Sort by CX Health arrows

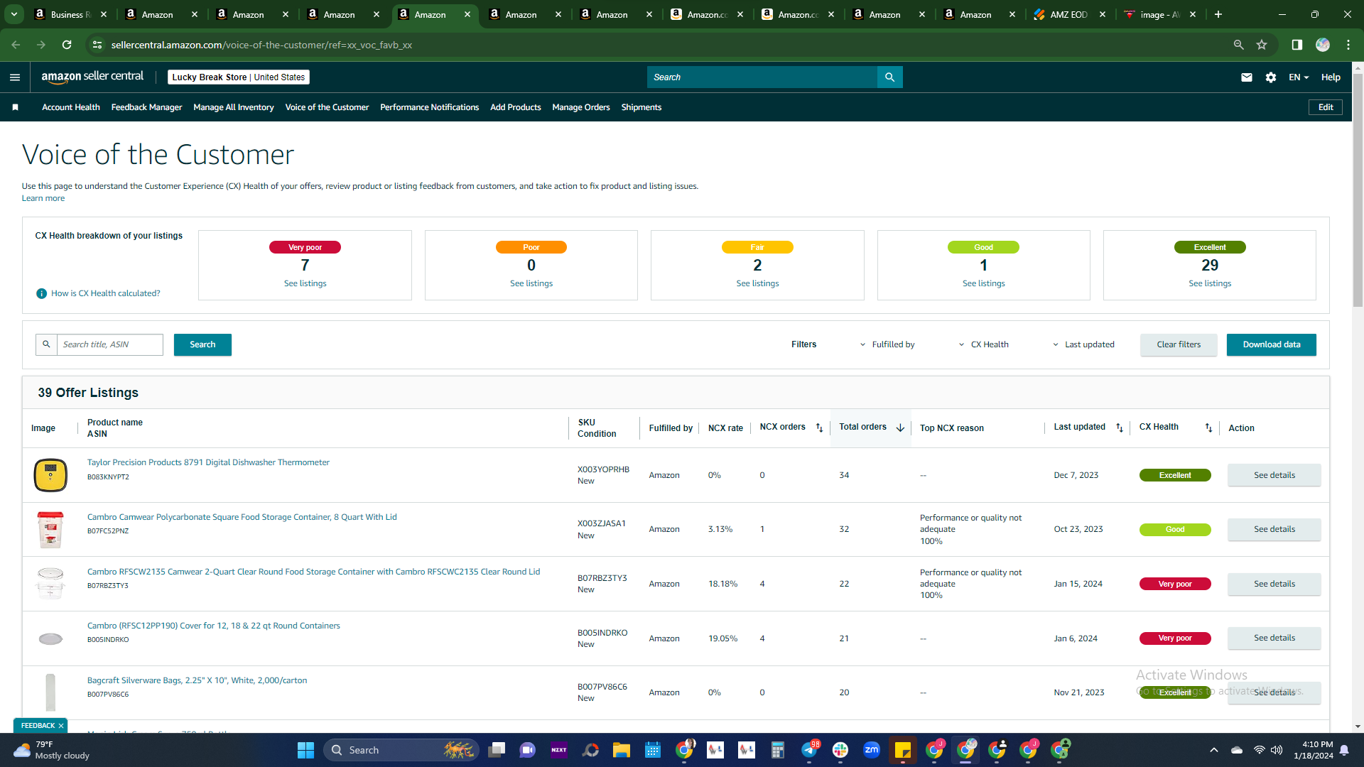(x=1208, y=428)
